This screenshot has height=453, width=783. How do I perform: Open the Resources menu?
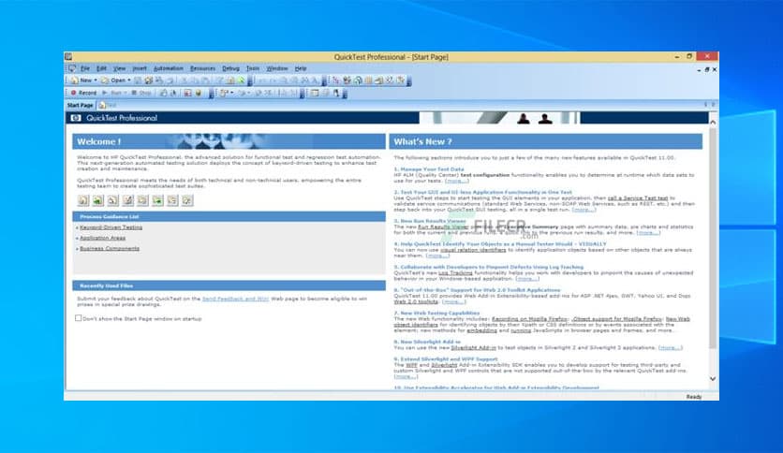pyautogui.click(x=202, y=68)
